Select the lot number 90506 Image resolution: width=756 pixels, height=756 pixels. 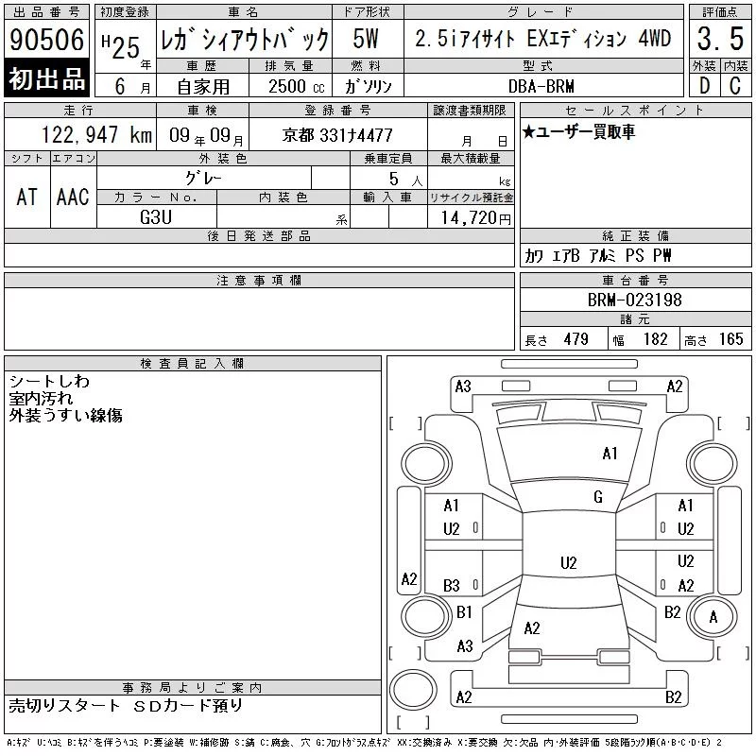[x=46, y=39]
